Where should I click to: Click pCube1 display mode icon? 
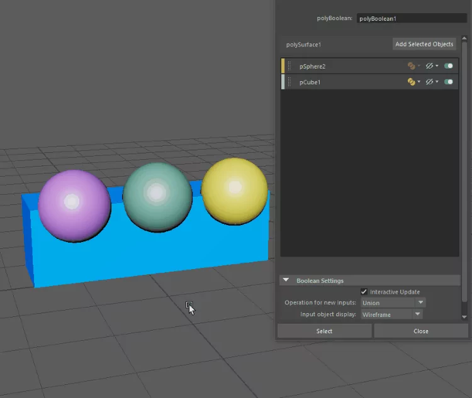(x=429, y=82)
